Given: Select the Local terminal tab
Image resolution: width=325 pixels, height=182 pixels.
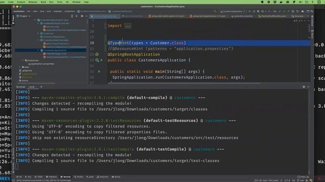Looking at the screenshot, I should coord(31,87).
